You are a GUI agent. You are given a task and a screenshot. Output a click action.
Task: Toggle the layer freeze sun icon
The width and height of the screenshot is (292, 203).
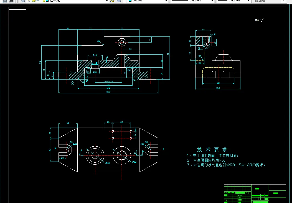[x=34, y=1]
